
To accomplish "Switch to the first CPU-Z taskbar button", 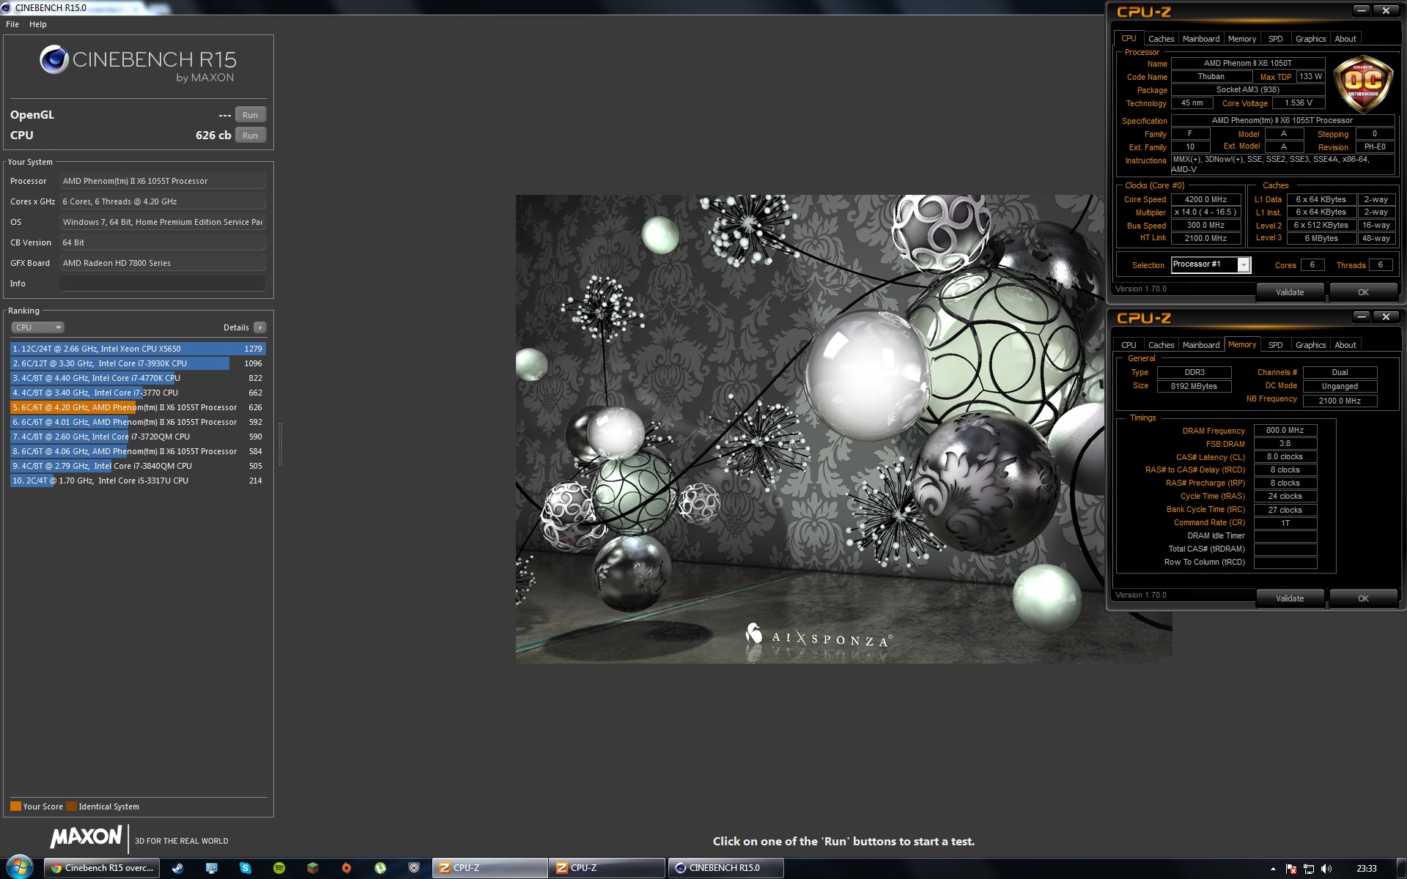I will pos(490,868).
